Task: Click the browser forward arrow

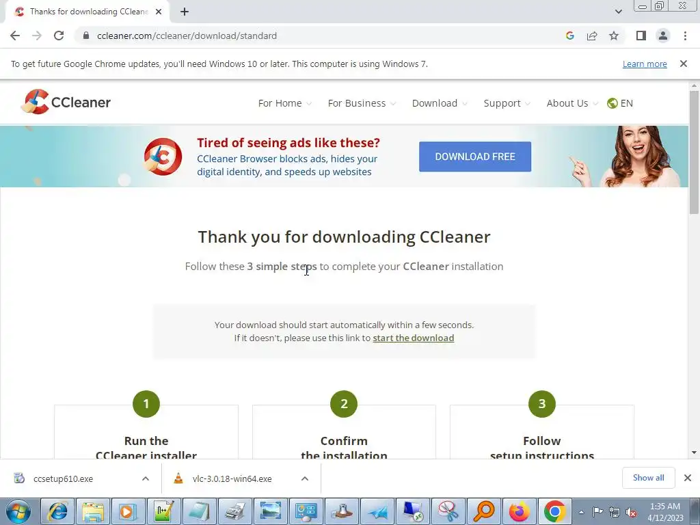Action: (37, 36)
